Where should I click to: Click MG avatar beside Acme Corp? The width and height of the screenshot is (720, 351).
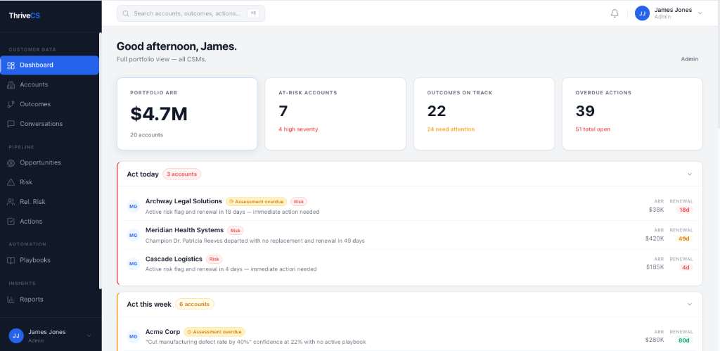[x=133, y=337]
